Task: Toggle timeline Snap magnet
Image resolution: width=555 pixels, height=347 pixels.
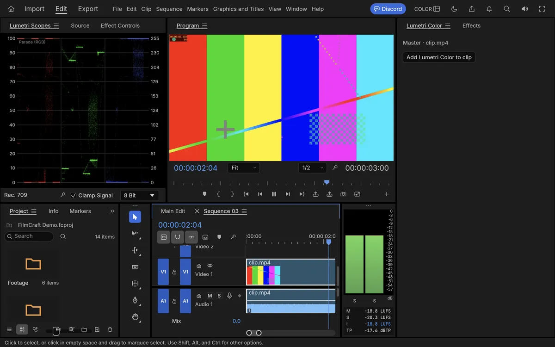Action: (x=178, y=237)
